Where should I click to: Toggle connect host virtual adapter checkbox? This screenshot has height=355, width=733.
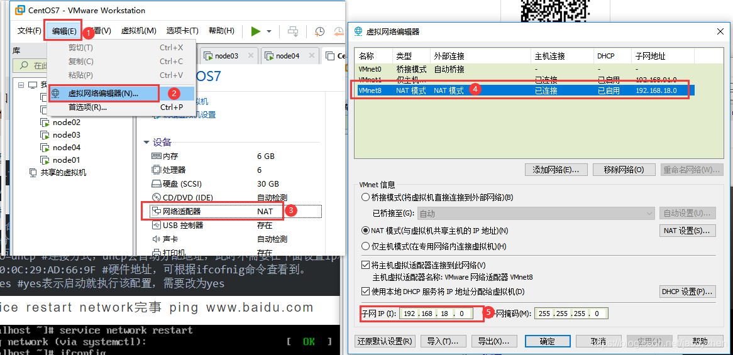366,265
